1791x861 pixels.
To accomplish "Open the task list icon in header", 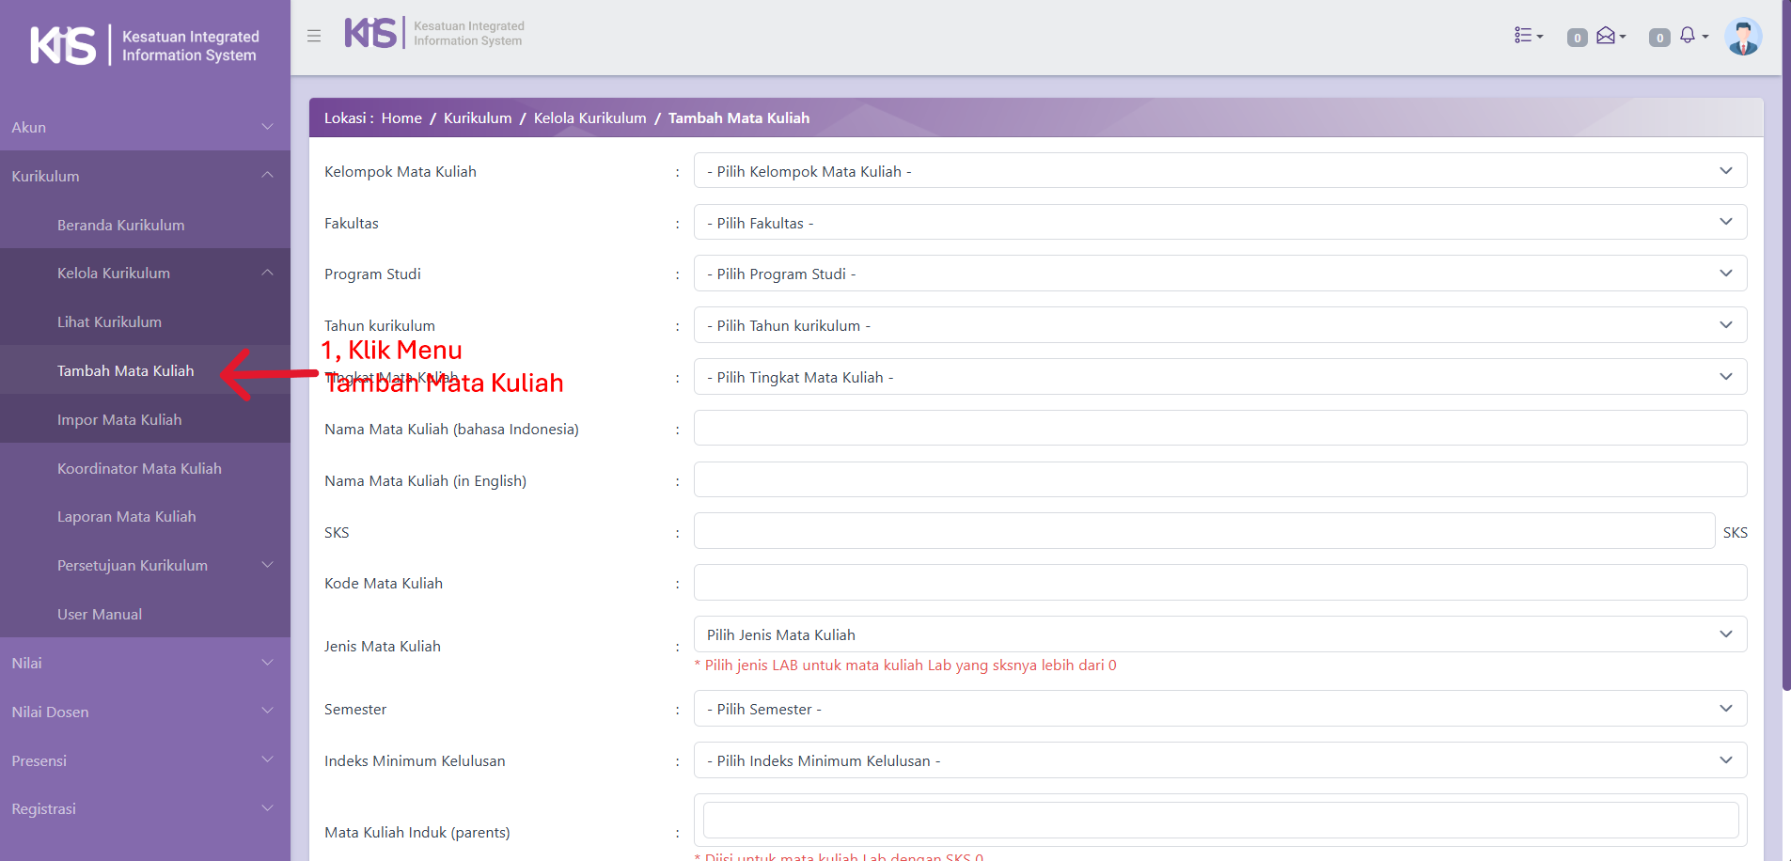I will click(1527, 36).
